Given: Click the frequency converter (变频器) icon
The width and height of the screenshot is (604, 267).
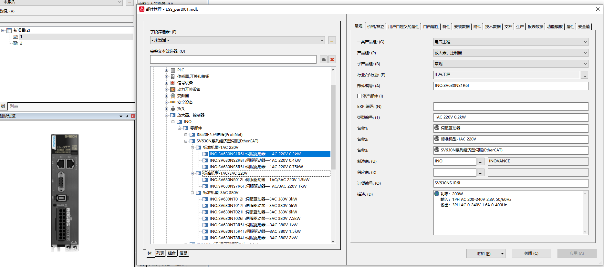Looking at the screenshot, I should coord(173,96).
